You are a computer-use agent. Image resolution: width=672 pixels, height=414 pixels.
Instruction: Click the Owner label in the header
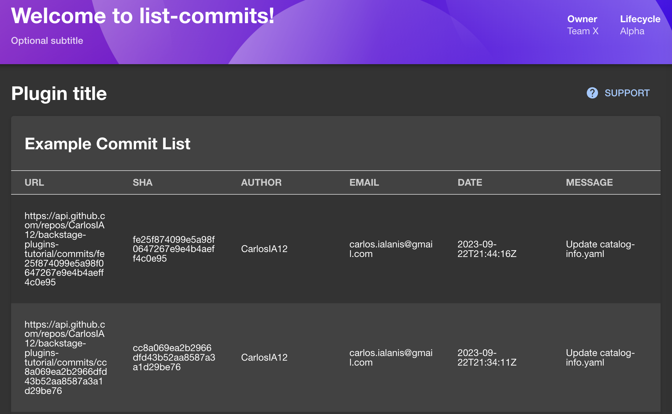coord(582,19)
